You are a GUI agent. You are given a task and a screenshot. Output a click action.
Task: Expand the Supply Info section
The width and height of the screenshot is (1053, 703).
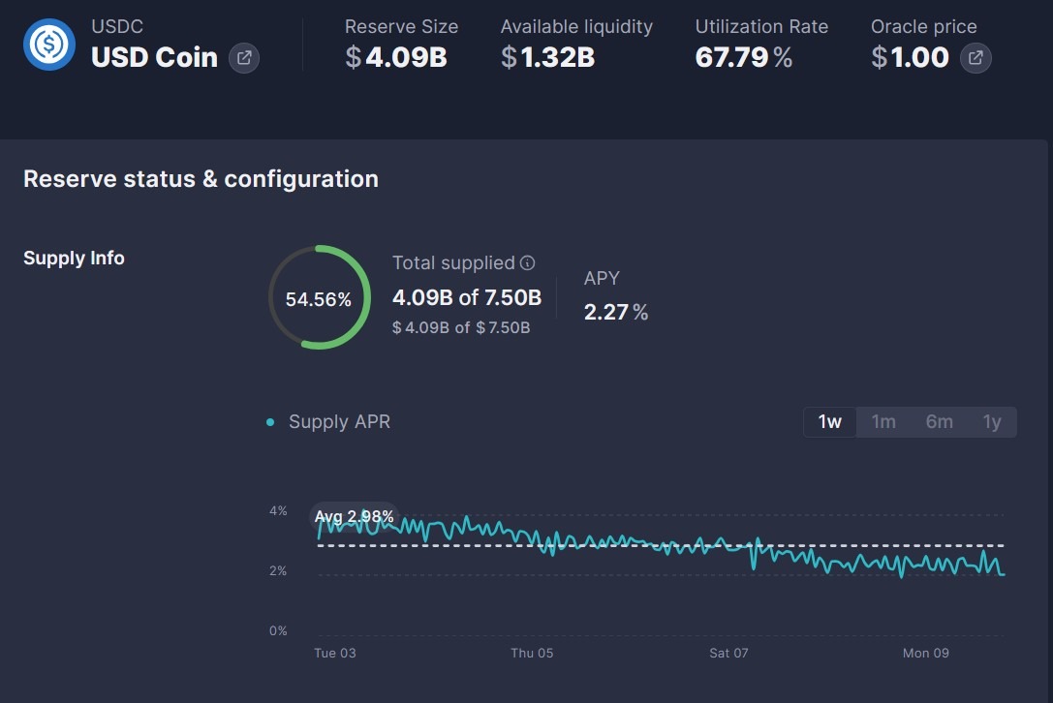(x=74, y=258)
